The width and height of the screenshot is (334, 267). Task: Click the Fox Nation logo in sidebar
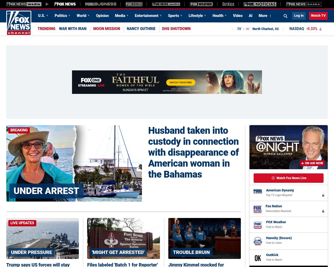point(258,209)
